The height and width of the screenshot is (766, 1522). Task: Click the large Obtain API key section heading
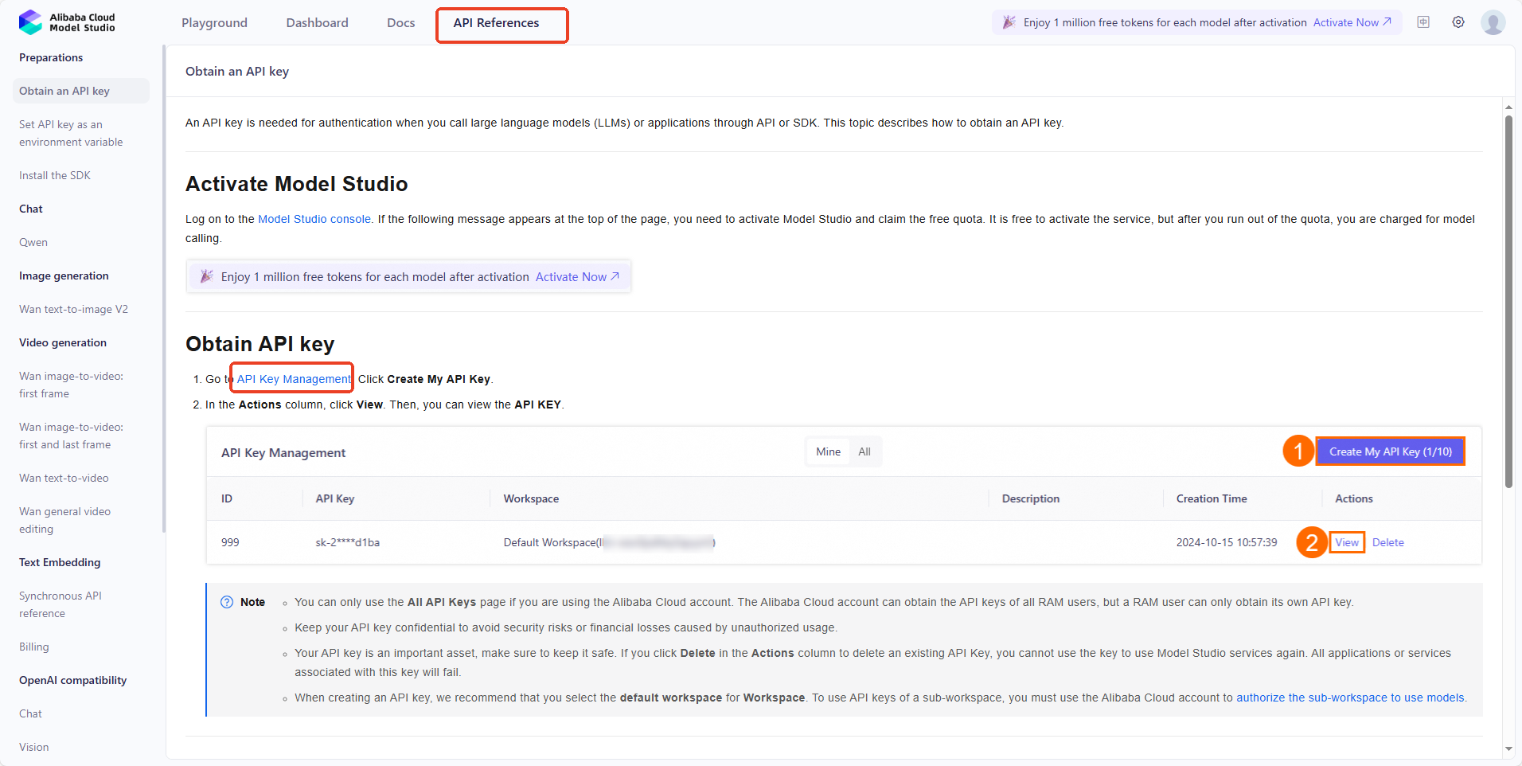[x=260, y=344]
